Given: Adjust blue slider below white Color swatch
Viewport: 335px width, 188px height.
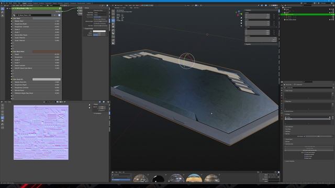Looking at the screenshot, I should point(99,35).
